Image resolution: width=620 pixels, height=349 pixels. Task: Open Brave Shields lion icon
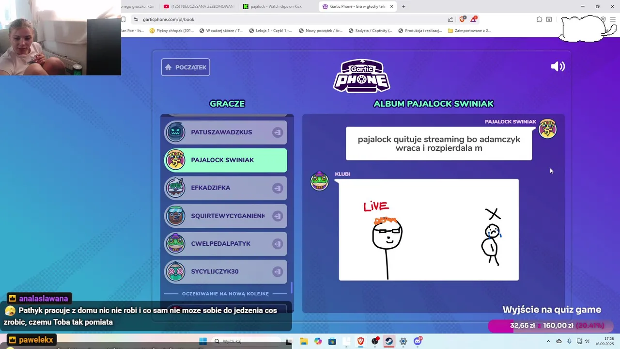tap(463, 19)
